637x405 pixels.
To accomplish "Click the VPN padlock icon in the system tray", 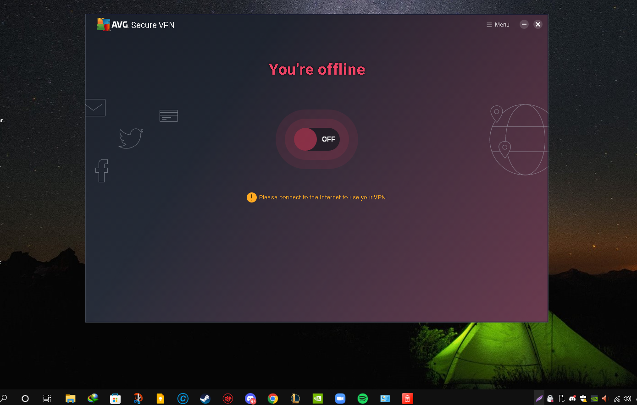I will pyautogui.click(x=550, y=399).
